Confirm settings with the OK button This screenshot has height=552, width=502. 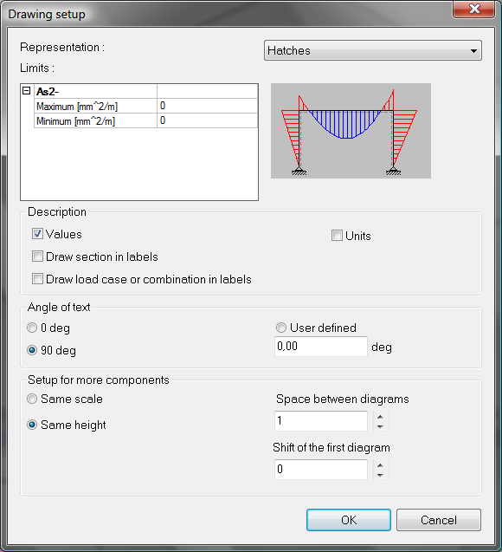[x=349, y=520]
